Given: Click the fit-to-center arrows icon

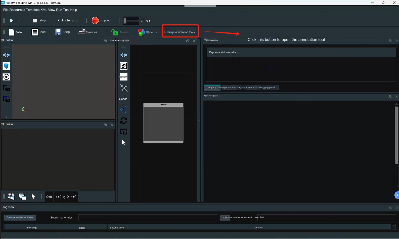Looking at the screenshot, I should click(x=123, y=88).
